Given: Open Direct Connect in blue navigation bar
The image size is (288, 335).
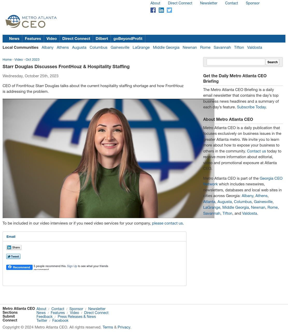Looking at the screenshot, I should 76,39.
